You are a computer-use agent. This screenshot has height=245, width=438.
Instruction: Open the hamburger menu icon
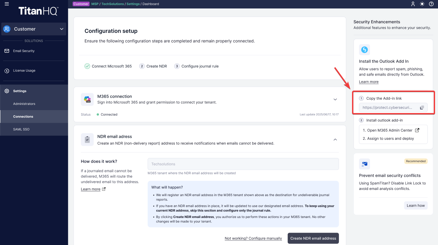(7, 4)
